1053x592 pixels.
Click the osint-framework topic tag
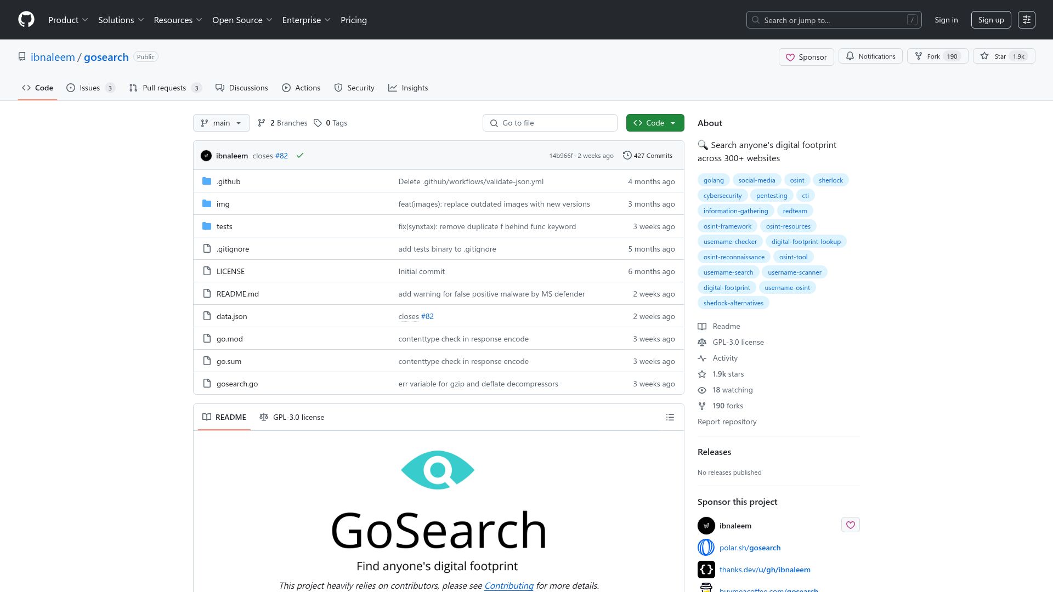pos(727,226)
